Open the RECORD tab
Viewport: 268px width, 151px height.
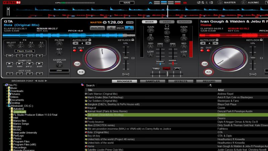[x=209, y=81]
